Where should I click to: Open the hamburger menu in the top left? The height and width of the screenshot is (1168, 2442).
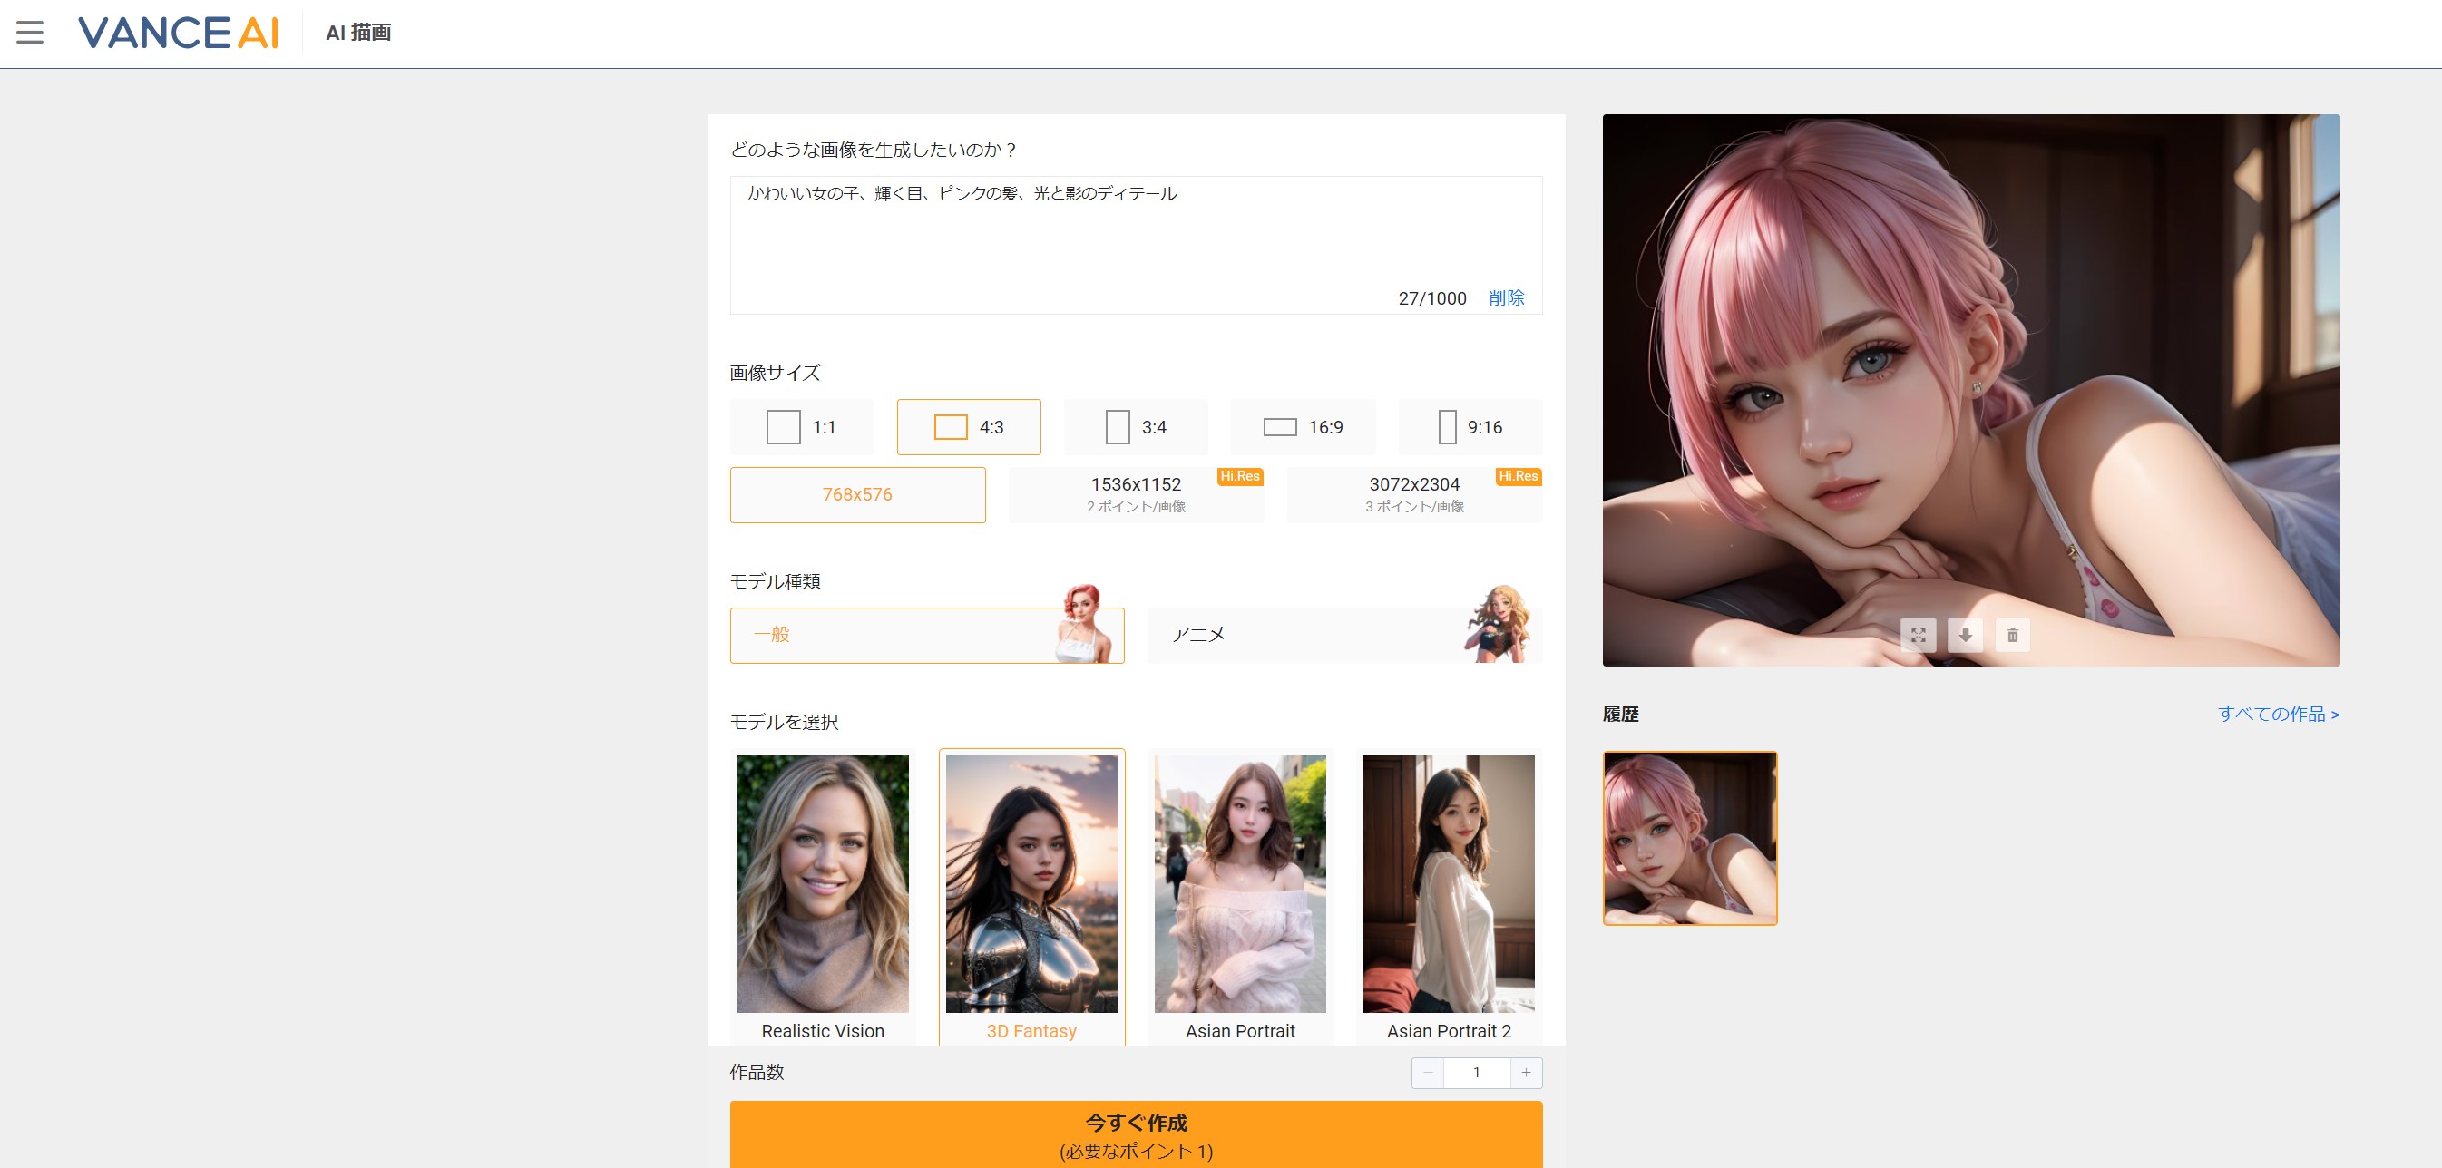pyautogui.click(x=31, y=33)
